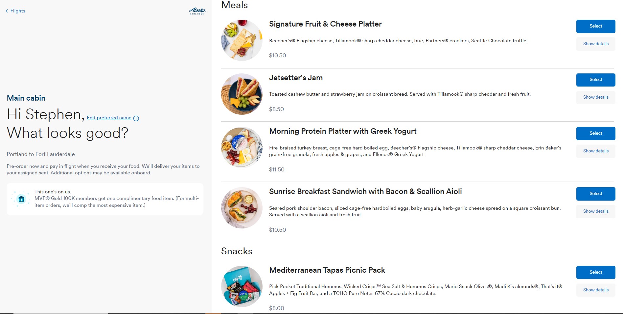Screen dimensions: 623x314
Task: Show details for Sunrise Breakfast Sandwich
Action: [x=595, y=211]
